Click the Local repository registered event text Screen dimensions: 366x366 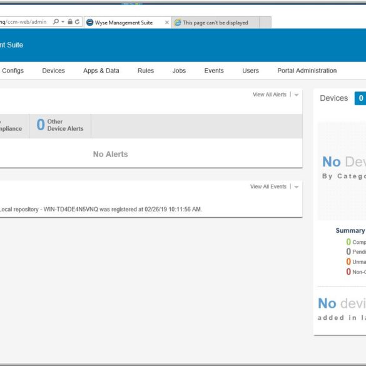pyautogui.click(x=101, y=209)
